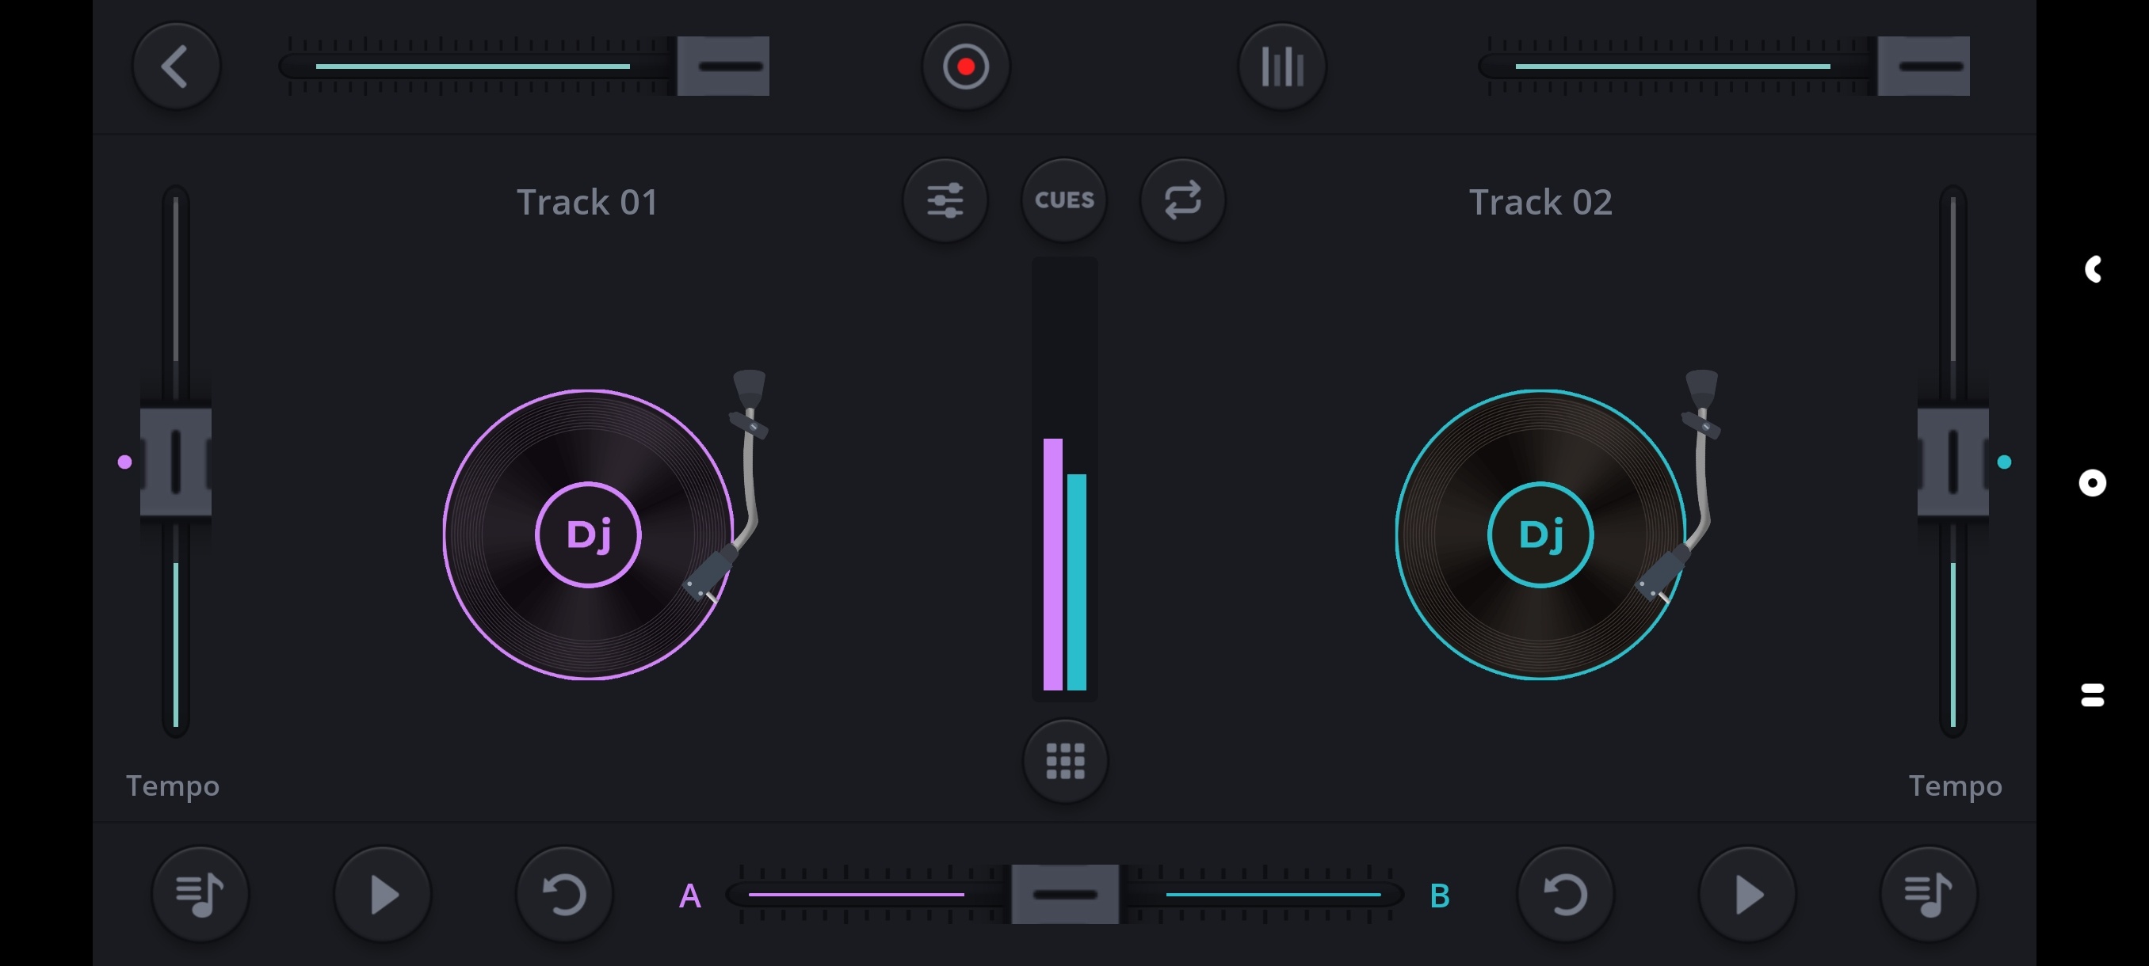Screen dimensions: 2149x966
Task: Load a song into deck B playlist button
Action: click(x=1928, y=894)
